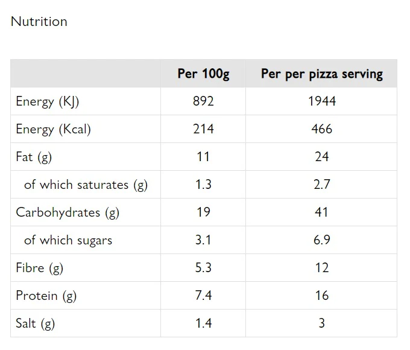Click the Nutrition heading
Image resolution: width=410 pixels, height=350 pixels.
point(39,22)
